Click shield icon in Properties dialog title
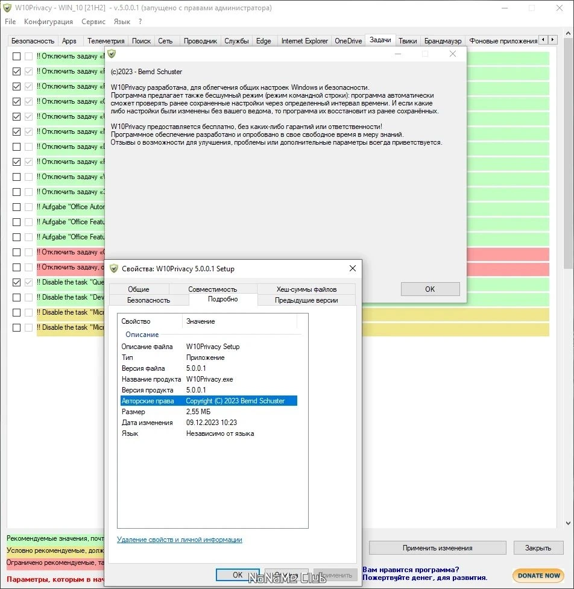 [114, 269]
